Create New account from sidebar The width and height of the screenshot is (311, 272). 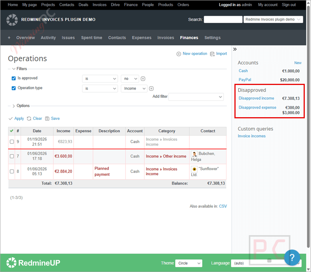[x=298, y=63]
